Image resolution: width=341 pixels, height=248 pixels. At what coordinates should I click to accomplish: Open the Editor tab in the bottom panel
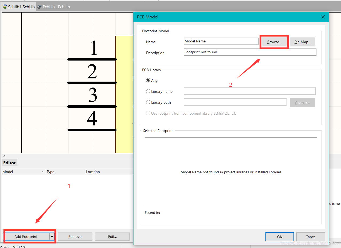point(9,163)
